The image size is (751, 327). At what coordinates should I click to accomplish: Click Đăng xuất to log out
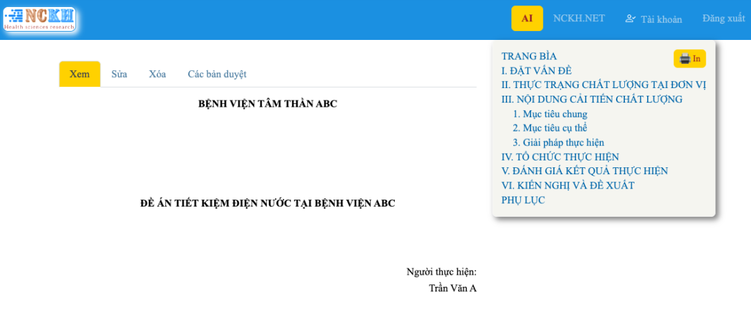(x=723, y=18)
